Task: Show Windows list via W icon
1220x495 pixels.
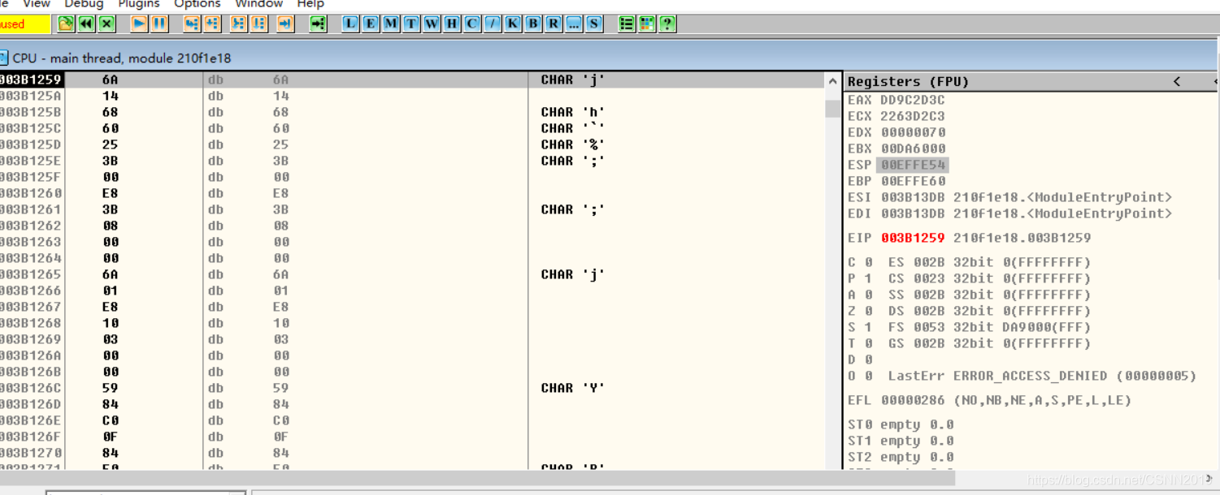Action: 432,24
